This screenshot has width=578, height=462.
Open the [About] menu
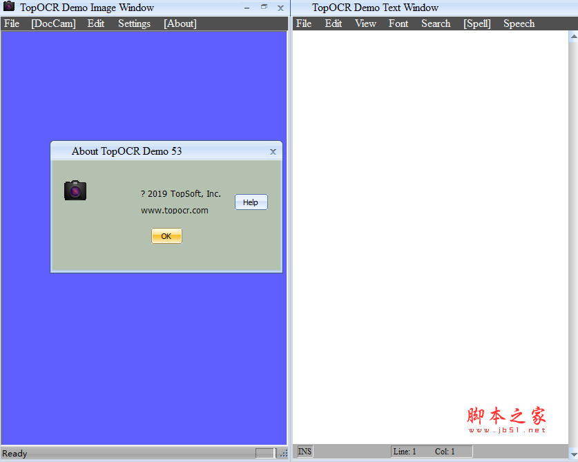pyautogui.click(x=180, y=23)
